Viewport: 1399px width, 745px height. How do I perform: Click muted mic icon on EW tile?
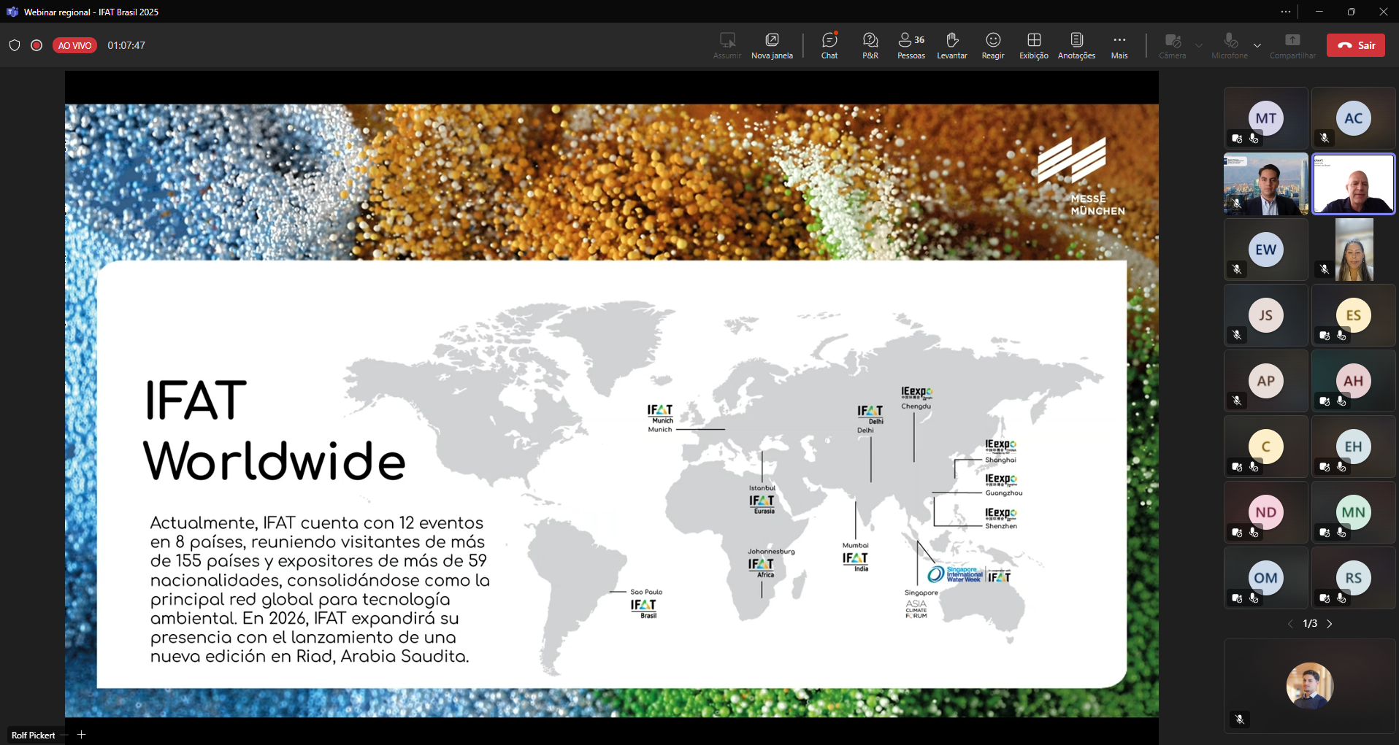pyautogui.click(x=1237, y=269)
